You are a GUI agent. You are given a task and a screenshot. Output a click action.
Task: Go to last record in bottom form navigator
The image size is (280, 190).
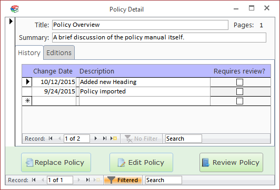(88, 180)
